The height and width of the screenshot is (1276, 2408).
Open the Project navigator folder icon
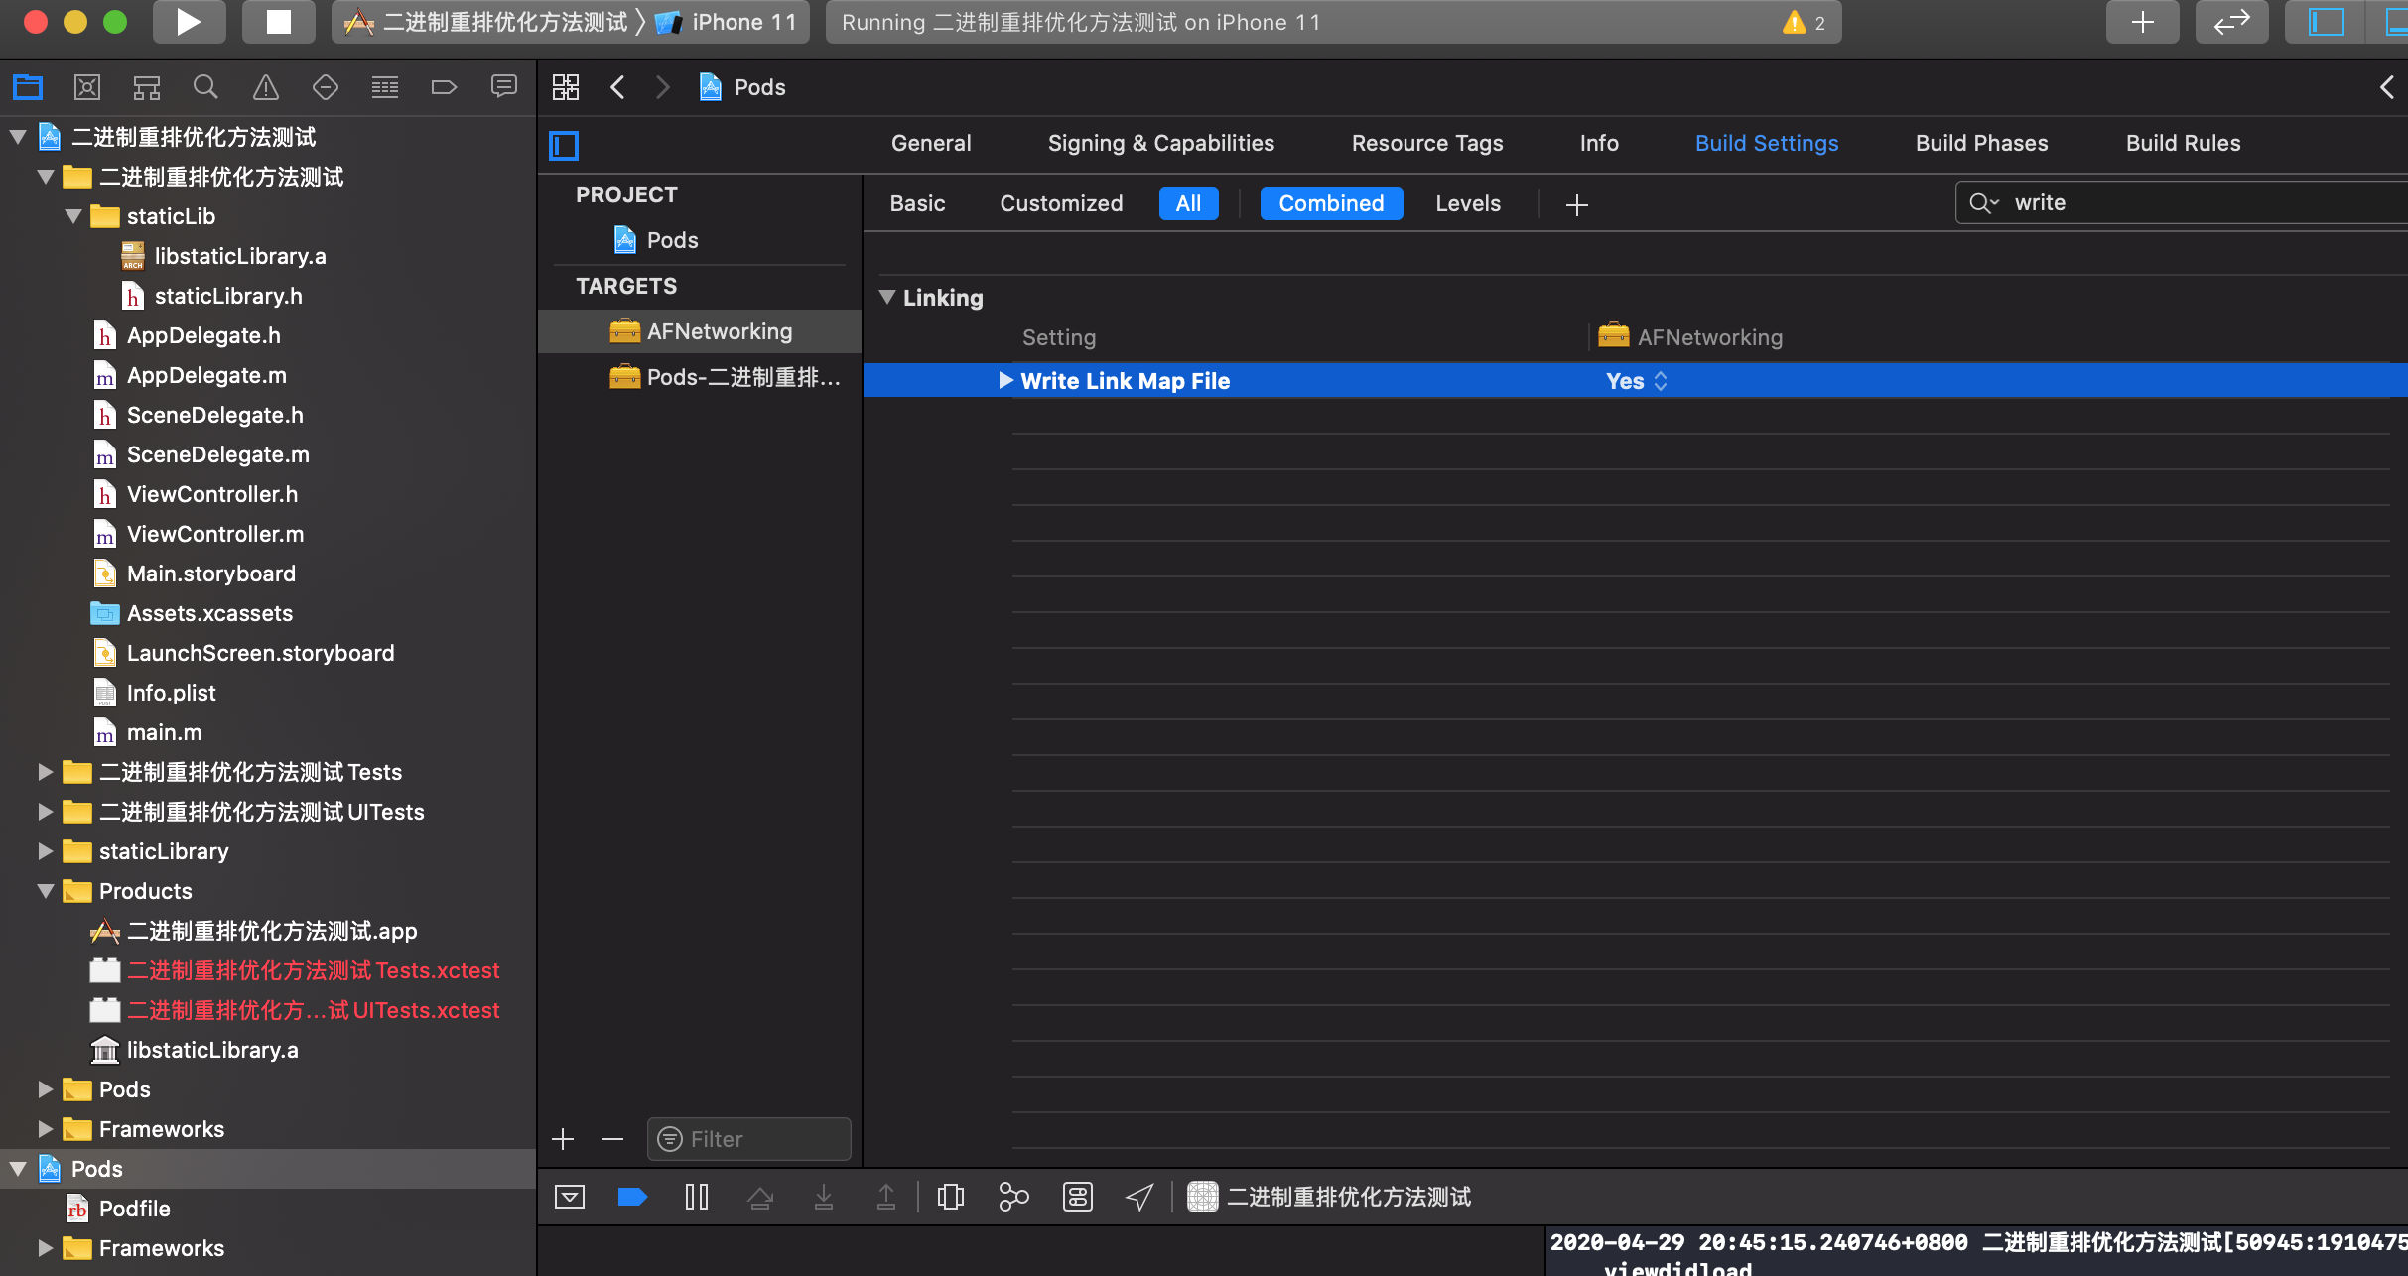click(28, 87)
